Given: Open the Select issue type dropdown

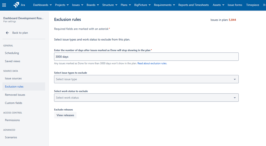Looking at the screenshot, I should 146,79.
